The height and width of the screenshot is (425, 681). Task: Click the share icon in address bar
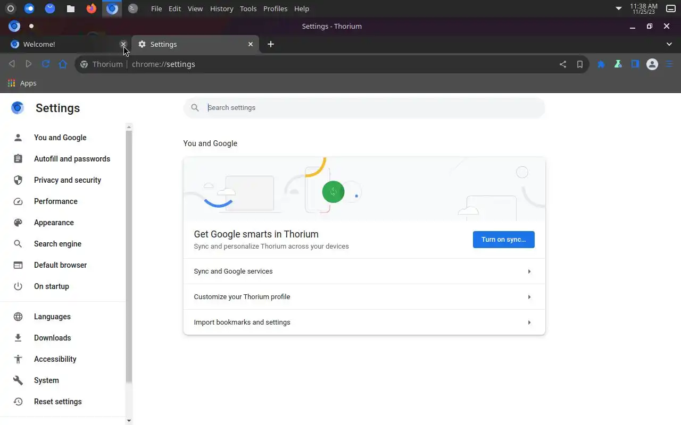pyautogui.click(x=563, y=64)
